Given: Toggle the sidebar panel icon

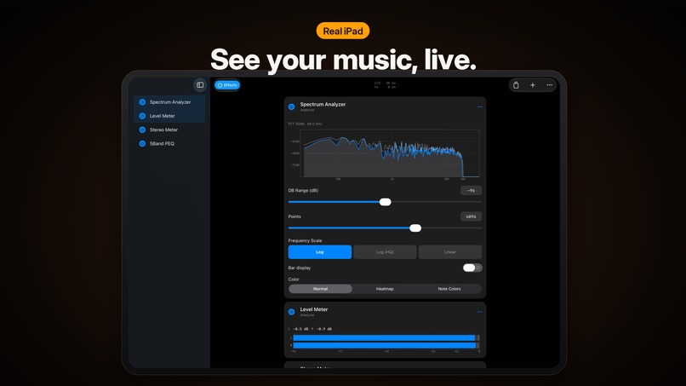Looking at the screenshot, I should (200, 85).
